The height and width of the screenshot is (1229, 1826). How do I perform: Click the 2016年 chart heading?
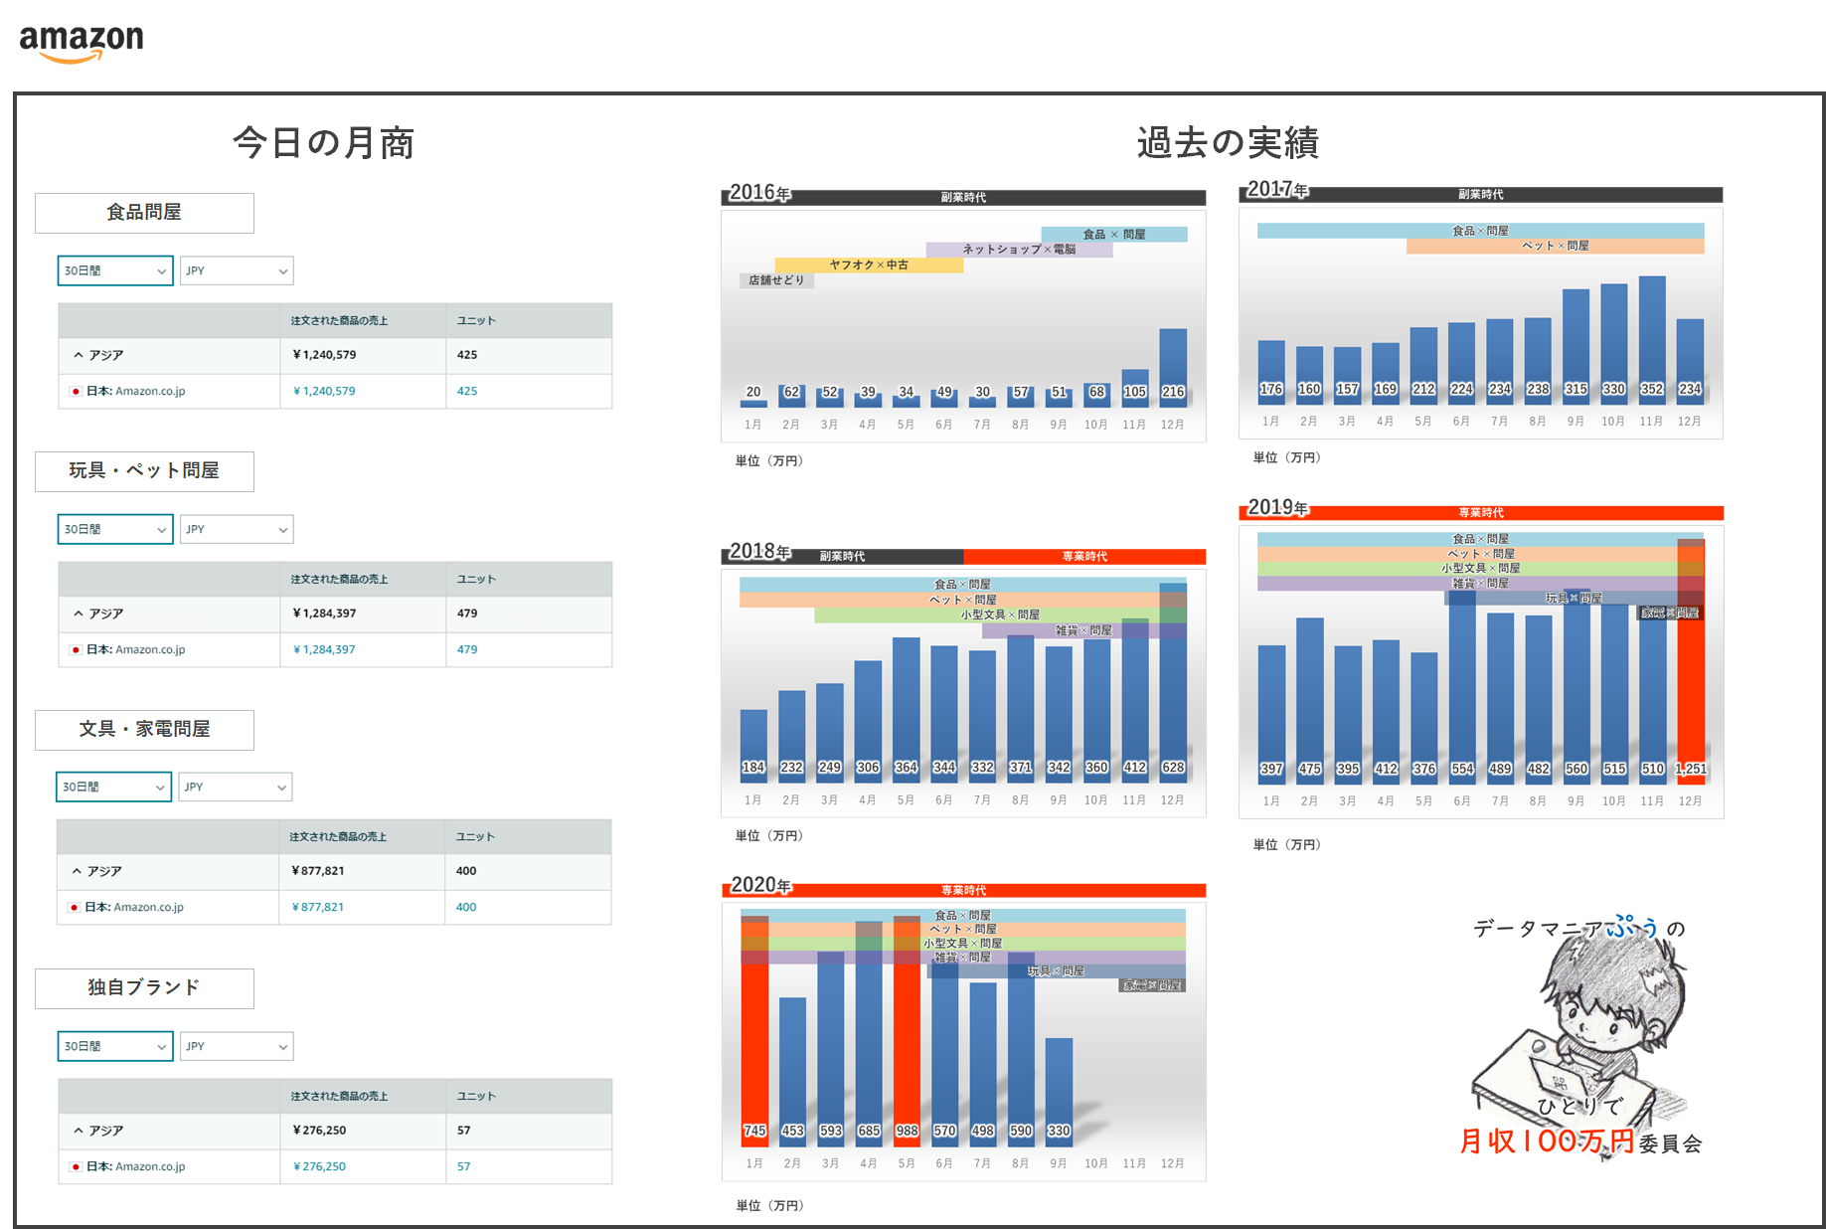point(760,193)
